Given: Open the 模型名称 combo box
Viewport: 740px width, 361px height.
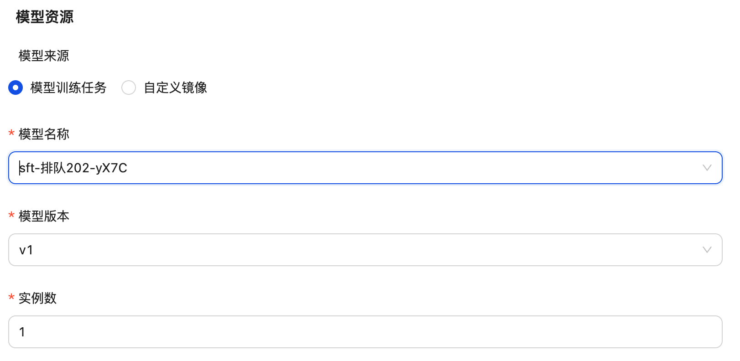Looking at the screenshot, I should point(365,168).
